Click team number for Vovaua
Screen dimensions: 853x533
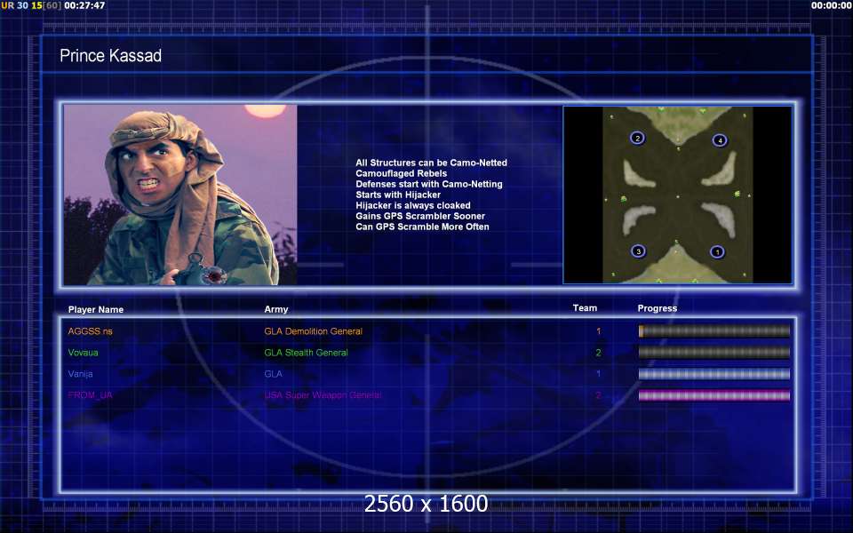(598, 353)
